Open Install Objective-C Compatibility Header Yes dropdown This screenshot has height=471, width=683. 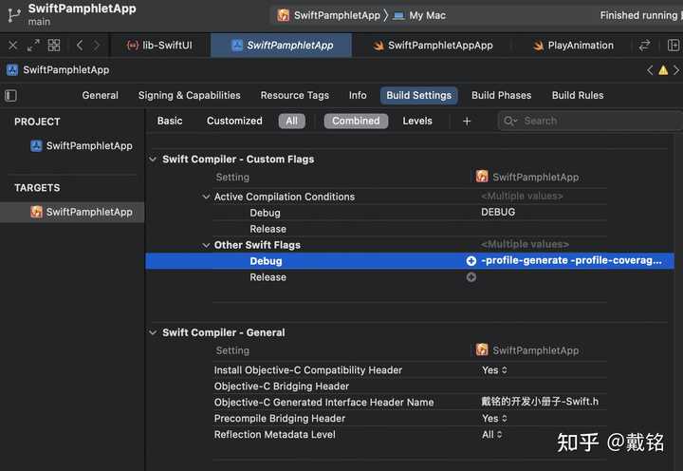click(x=494, y=369)
